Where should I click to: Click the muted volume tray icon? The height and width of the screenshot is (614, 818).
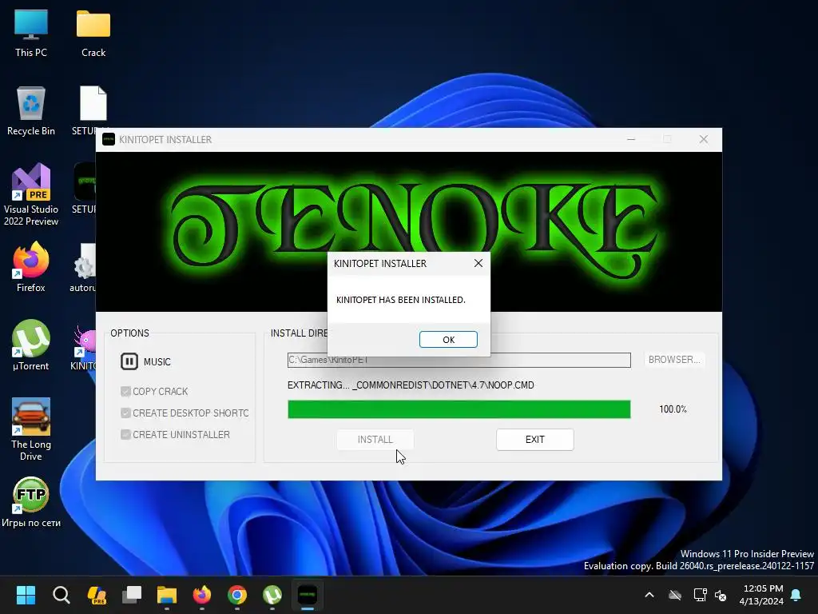pos(721,595)
